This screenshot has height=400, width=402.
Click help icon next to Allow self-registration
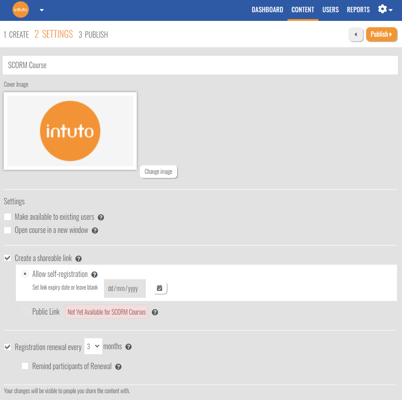pyautogui.click(x=94, y=275)
